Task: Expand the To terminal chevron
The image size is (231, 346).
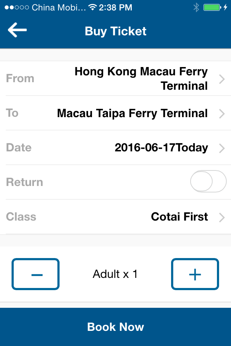Action: [x=222, y=114]
